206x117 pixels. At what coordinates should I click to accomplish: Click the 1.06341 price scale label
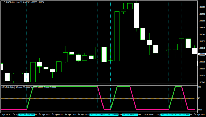click(202, 34)
